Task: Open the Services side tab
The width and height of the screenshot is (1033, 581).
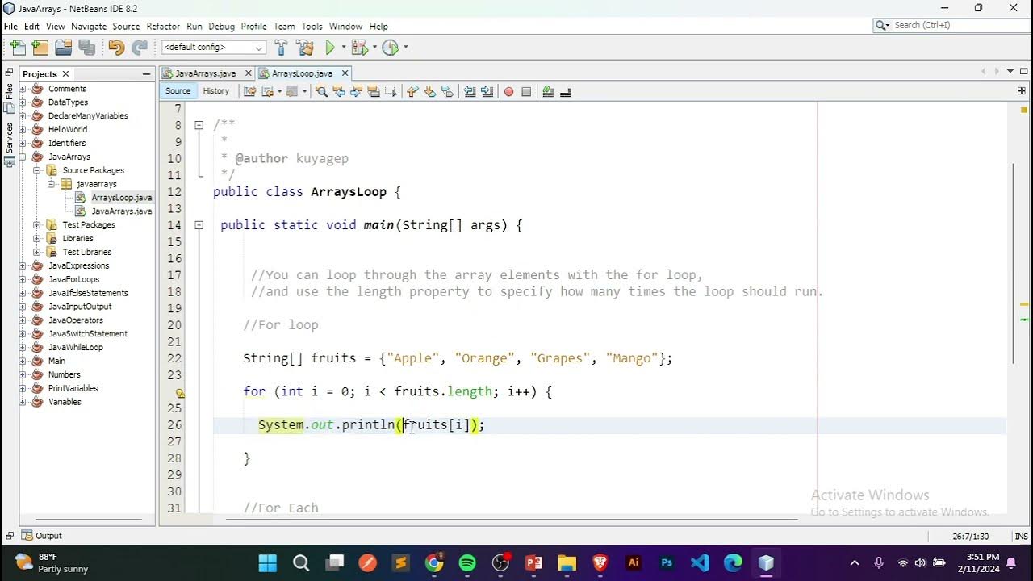Action: 9,144
